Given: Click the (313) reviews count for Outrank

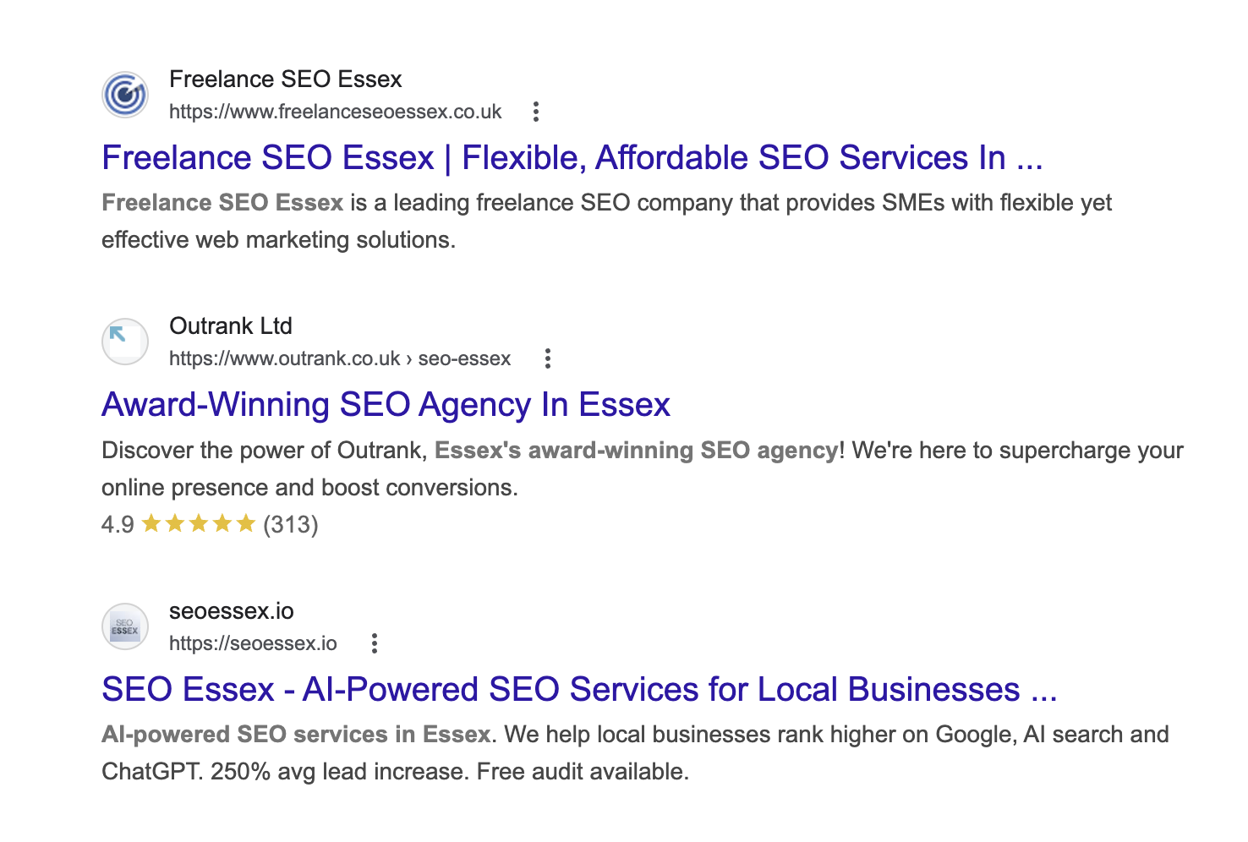Looking at the screenshot, I should [290, 524].
